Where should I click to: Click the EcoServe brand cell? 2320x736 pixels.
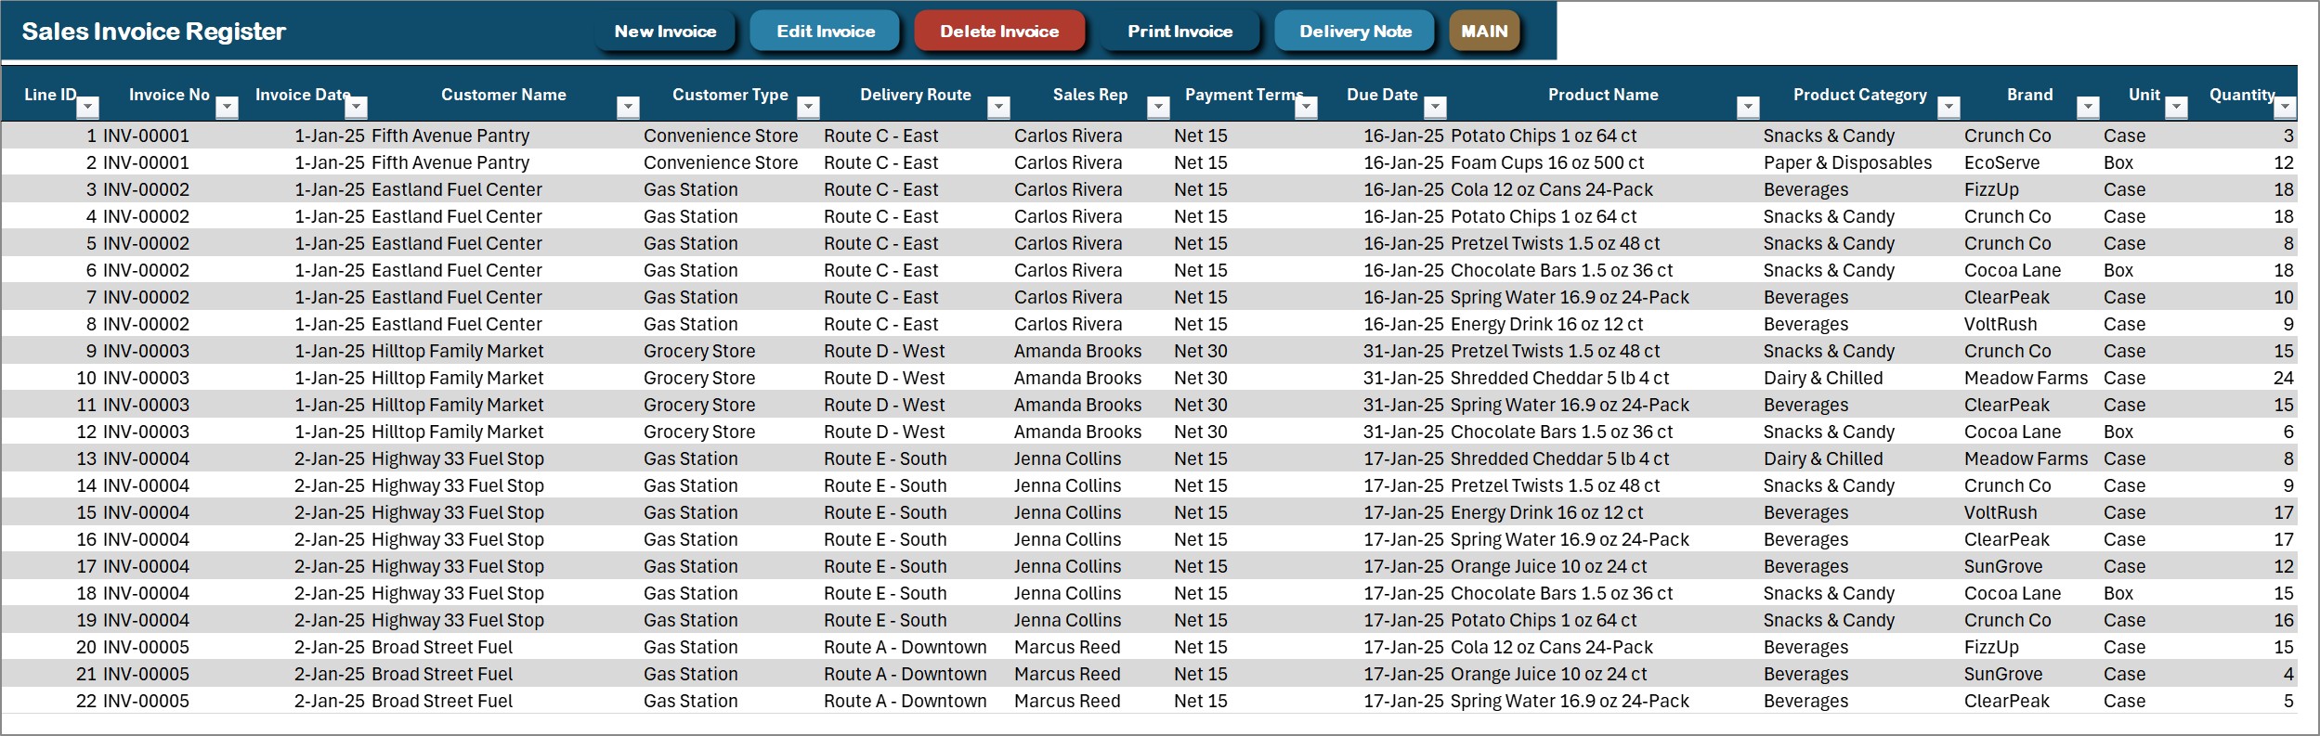(2001, 162)
